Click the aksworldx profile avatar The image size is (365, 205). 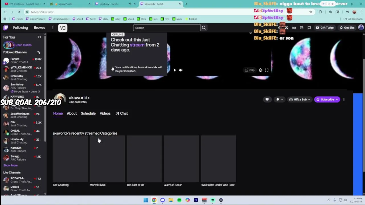tap(60, 99)
